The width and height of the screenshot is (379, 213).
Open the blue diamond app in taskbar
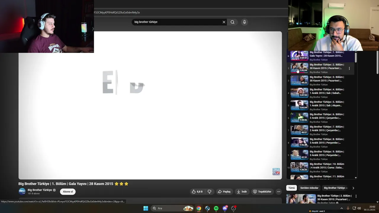tap(208, 208)
